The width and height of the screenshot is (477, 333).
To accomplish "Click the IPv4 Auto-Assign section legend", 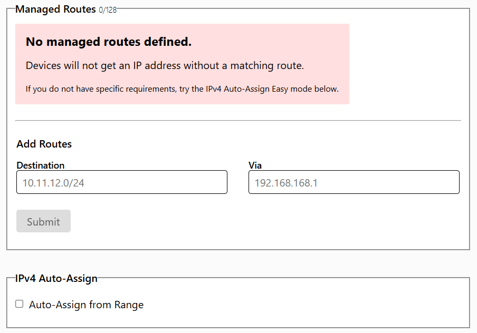I will (56, 279).
